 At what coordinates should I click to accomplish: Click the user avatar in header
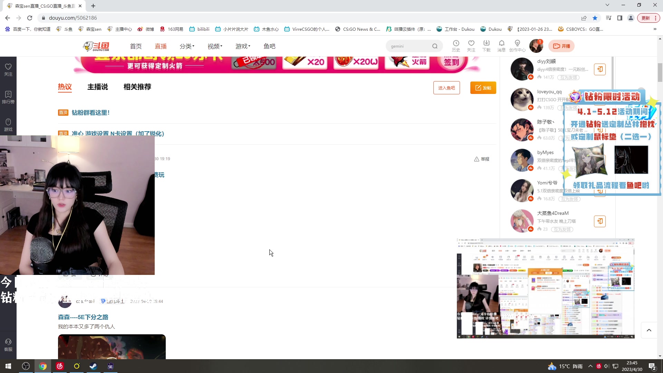click(x=536, y=46)
